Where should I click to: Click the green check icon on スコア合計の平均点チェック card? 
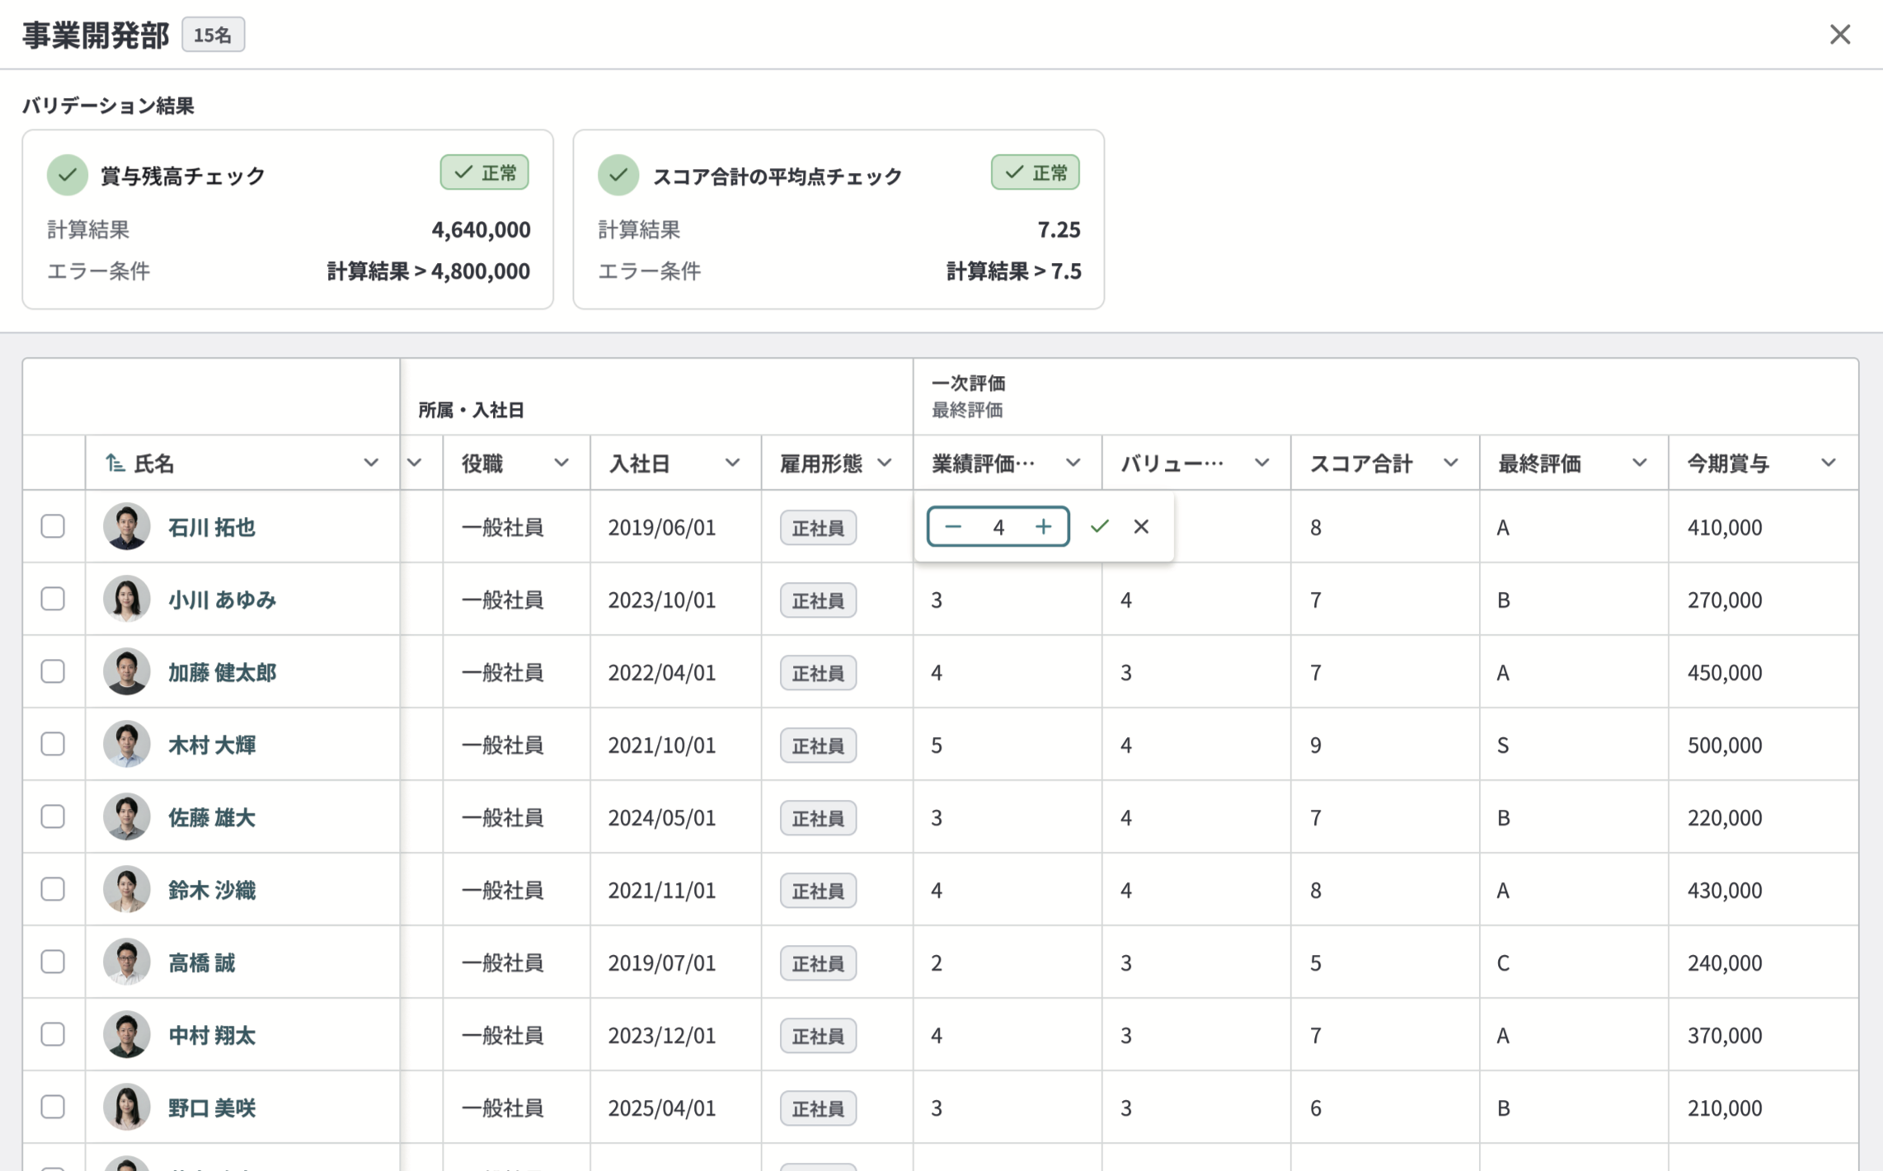(x=618, y=175)
